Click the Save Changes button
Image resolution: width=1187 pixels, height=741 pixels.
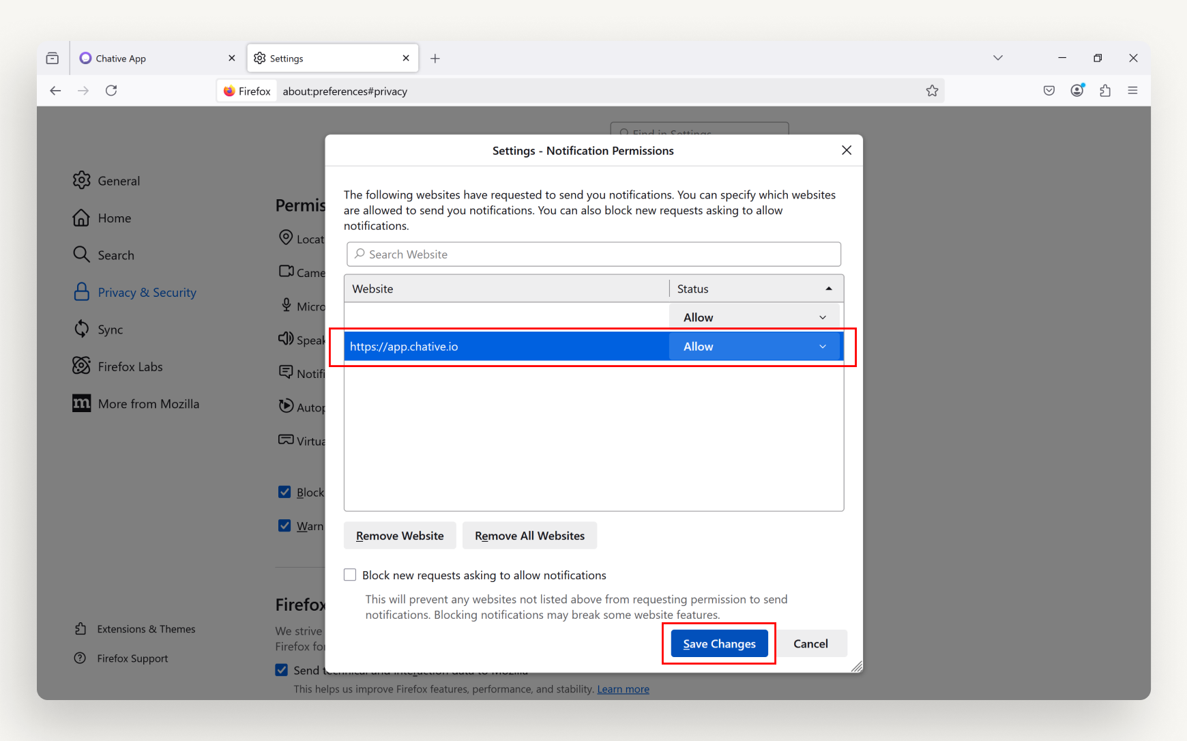718,643
